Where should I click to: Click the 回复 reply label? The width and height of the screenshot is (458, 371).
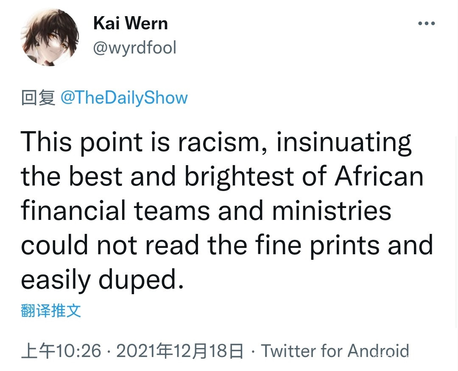click(x=38, y=98)
